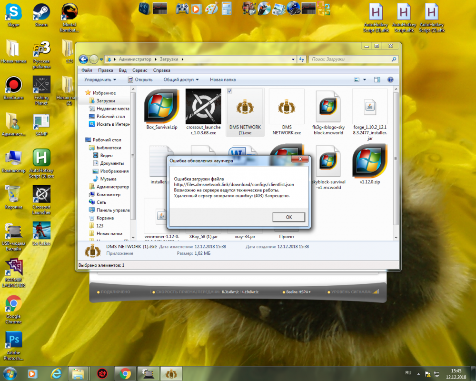Open crossout_launcher_1.0.3.68.exe file icon
Viewport: 476px width, 381px height.
tap(203, 106)
